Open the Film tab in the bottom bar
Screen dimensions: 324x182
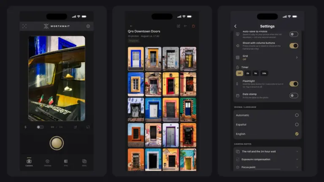coord(66,163)
